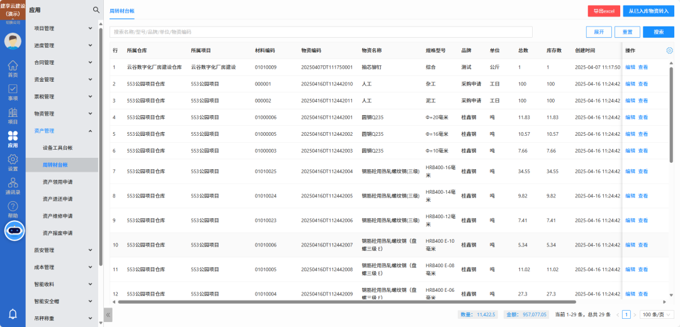
Task: Open the 100 条/页 page size dropdown
Action: point(656,314)
